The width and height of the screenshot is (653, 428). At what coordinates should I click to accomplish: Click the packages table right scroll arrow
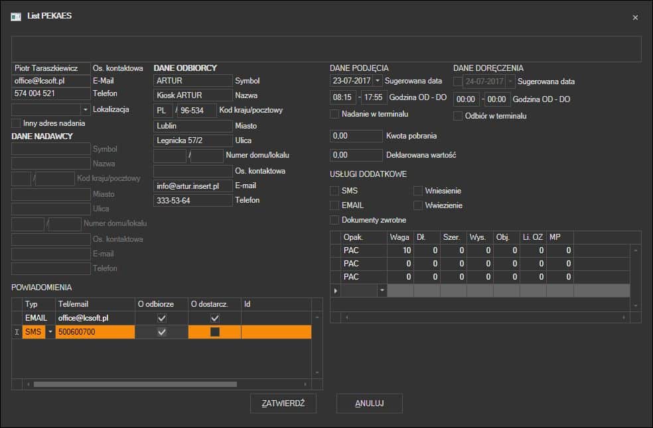coord(623,317)
